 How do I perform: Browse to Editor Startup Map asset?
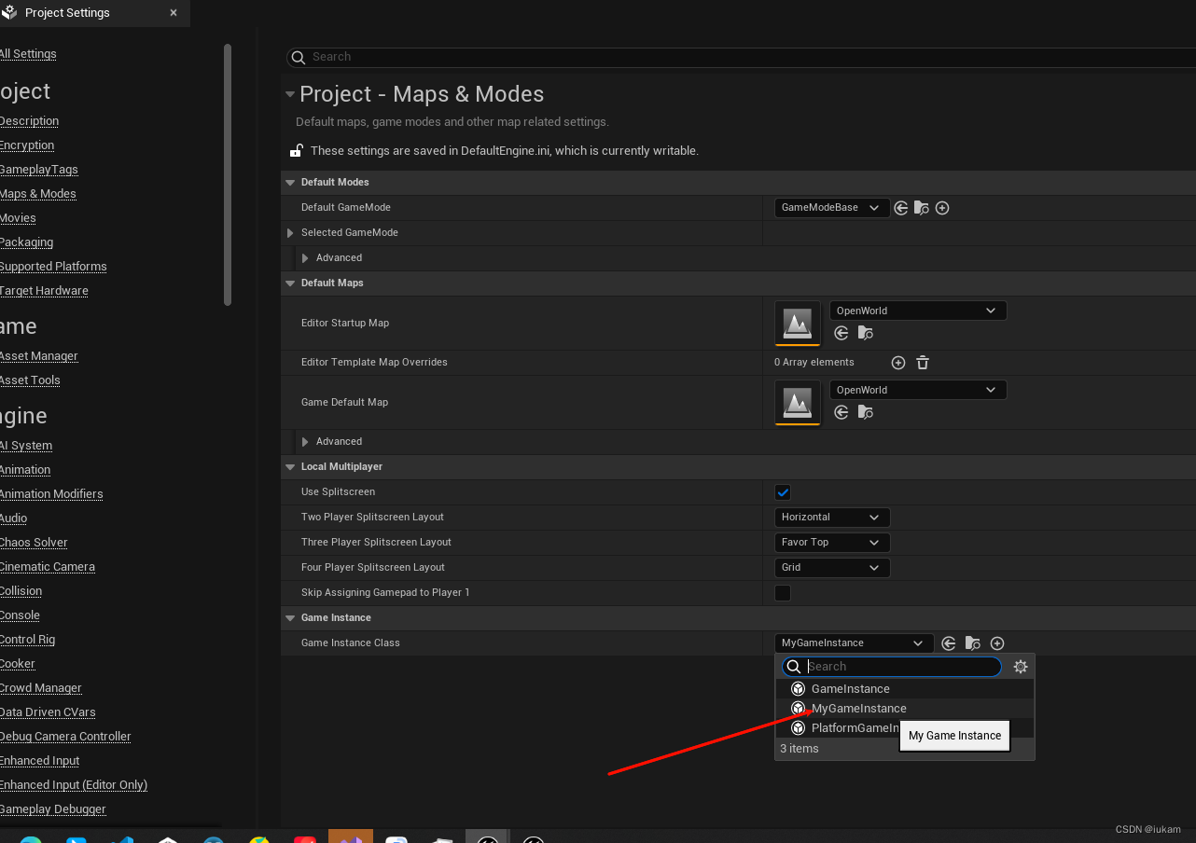click(866, 333)
